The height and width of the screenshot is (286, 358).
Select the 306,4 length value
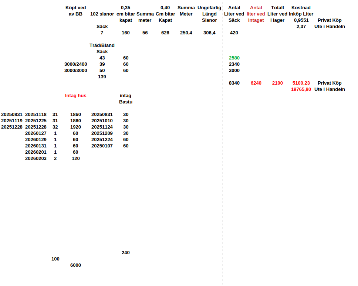coord(209,33)
